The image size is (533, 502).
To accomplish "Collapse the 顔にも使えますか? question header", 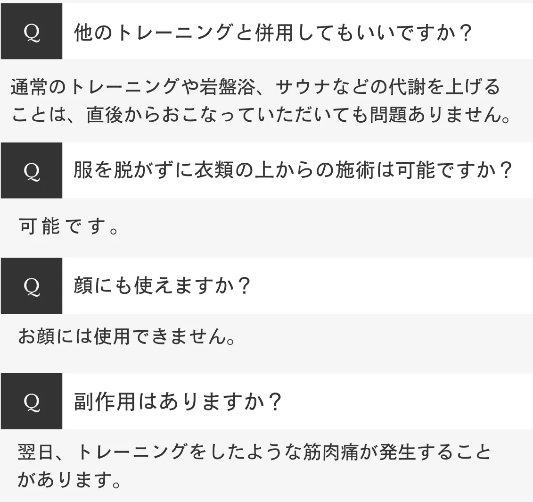I will (x=161, y=286).
